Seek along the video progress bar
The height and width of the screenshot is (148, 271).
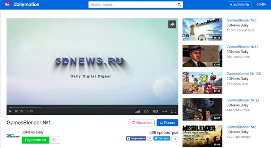92,107
